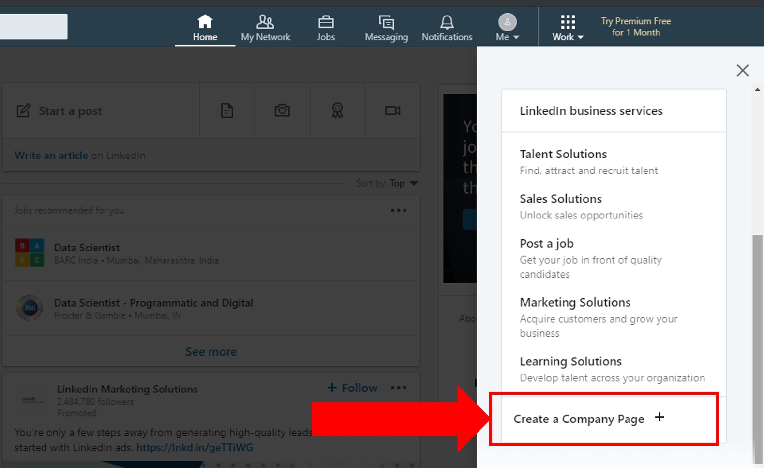Click the camera photo icon
764x468 pixels.
pos(282,110)
